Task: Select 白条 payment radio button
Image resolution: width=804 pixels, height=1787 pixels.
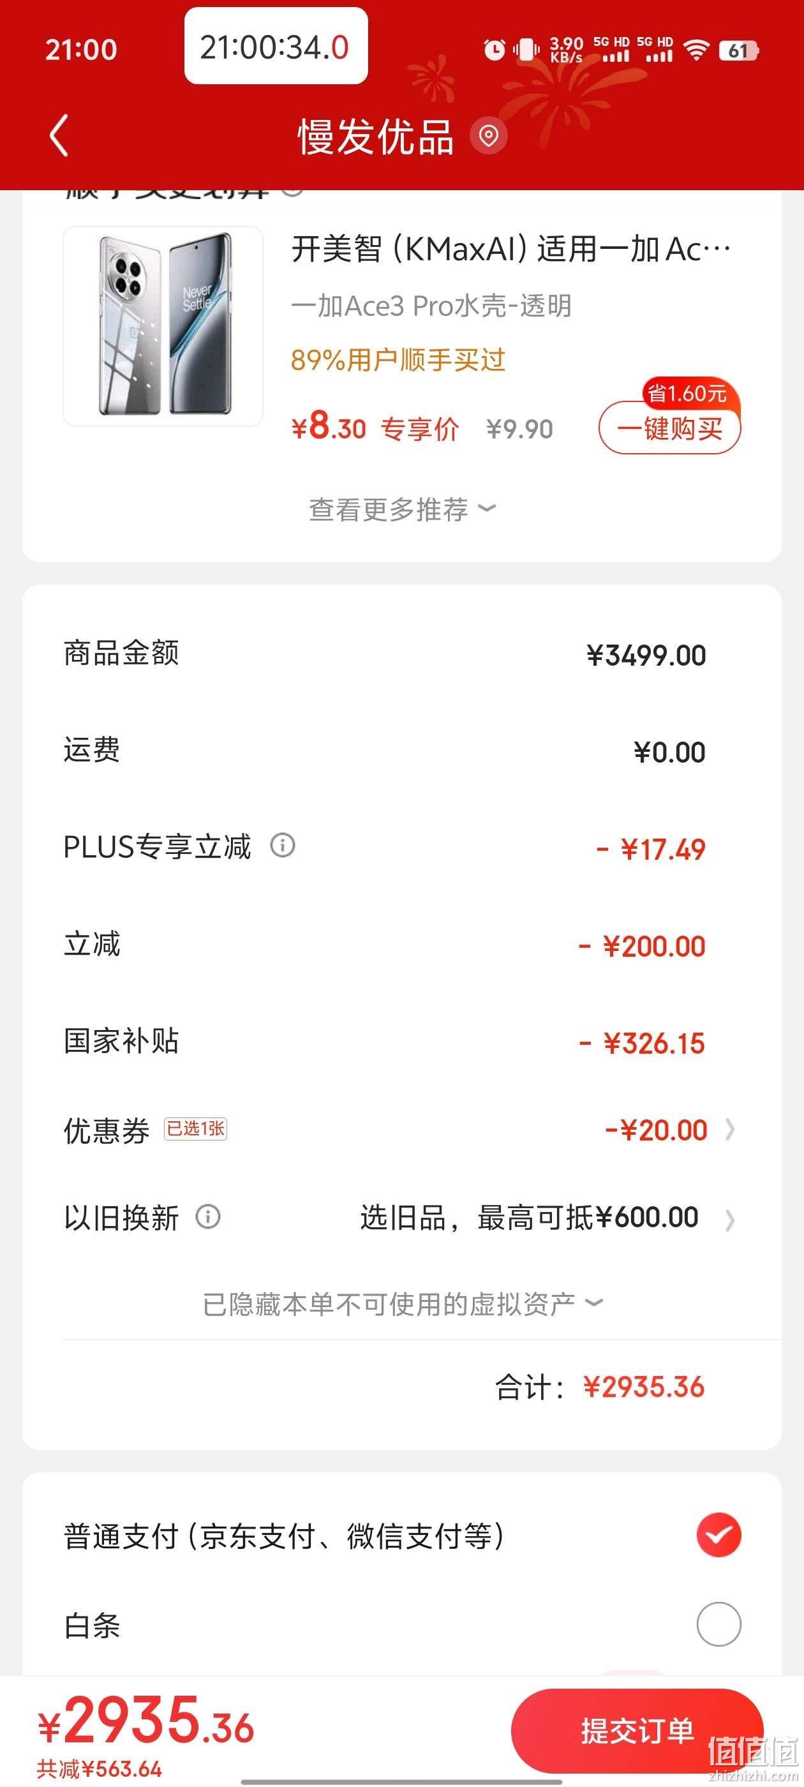Action: (718, 1624)
